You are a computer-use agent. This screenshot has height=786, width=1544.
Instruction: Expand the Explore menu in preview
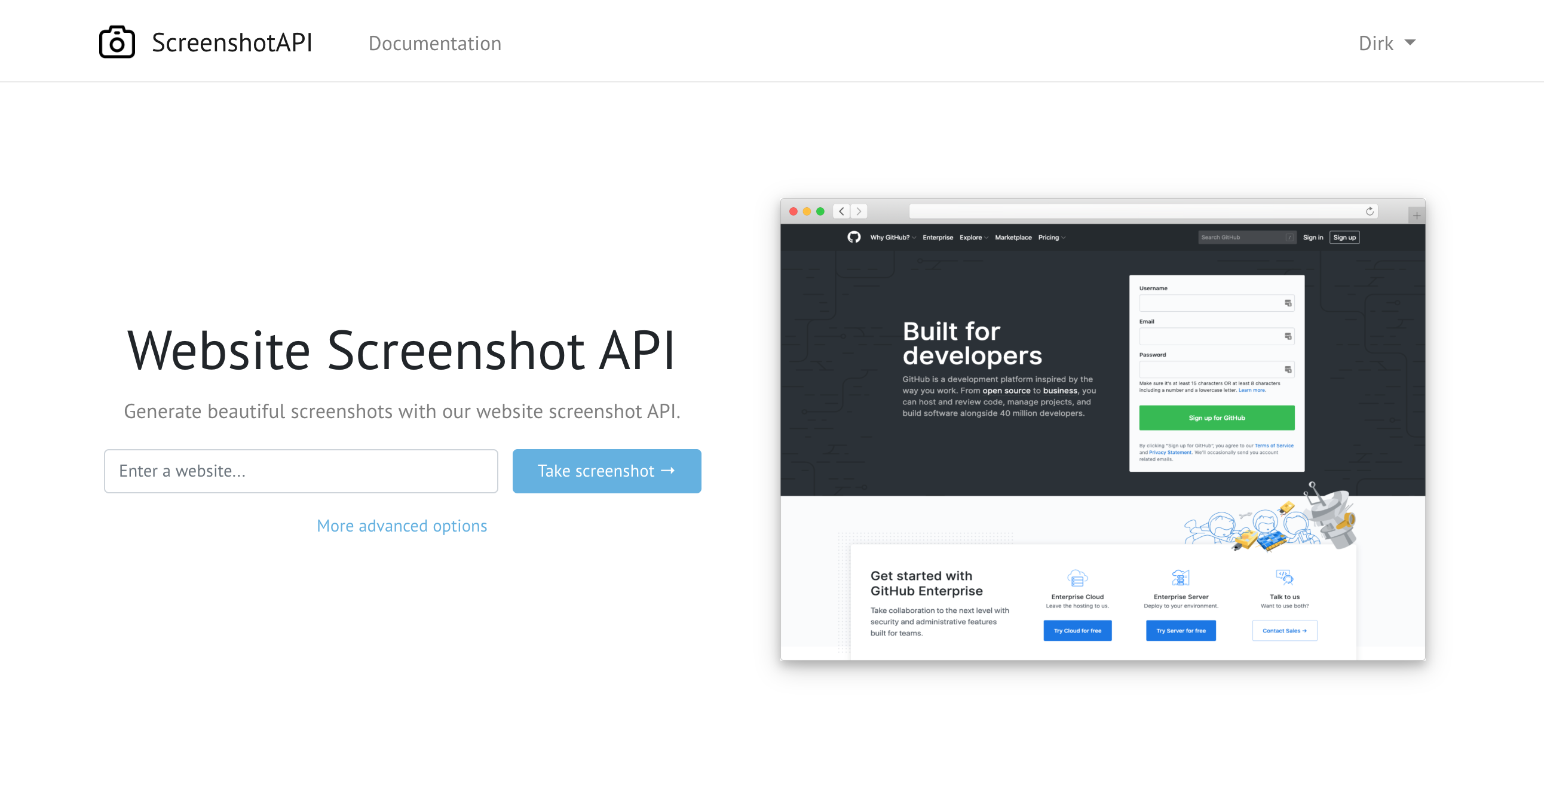[973, 237]
